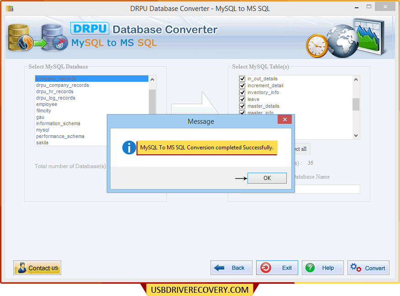Click the table list scrollbar thumb

(x=356, y=104)
